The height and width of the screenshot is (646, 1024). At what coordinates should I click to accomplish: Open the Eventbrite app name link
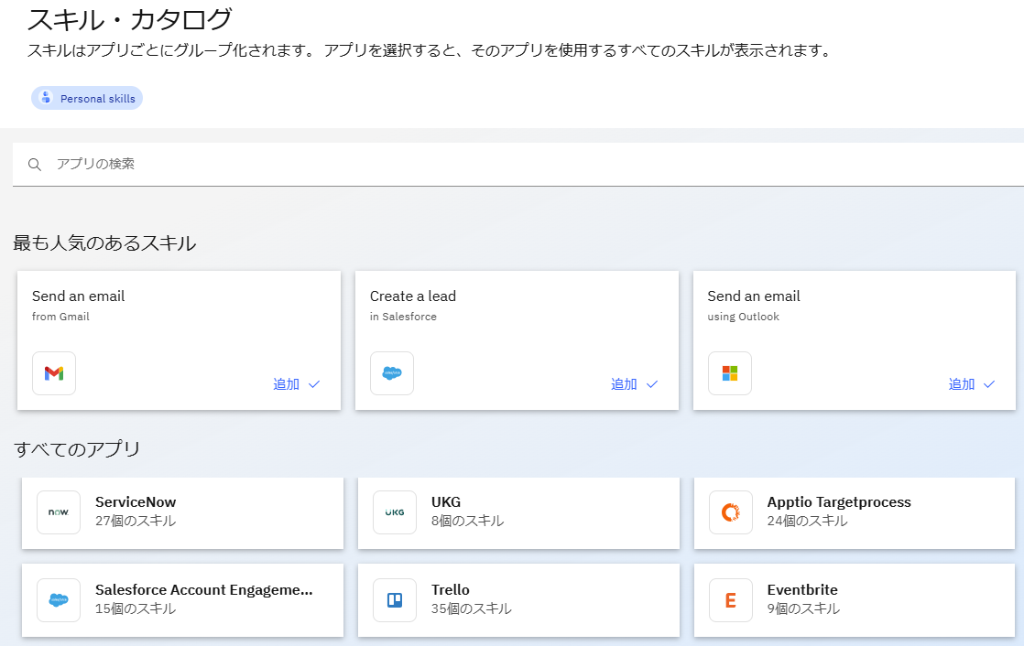pos(802,590)
